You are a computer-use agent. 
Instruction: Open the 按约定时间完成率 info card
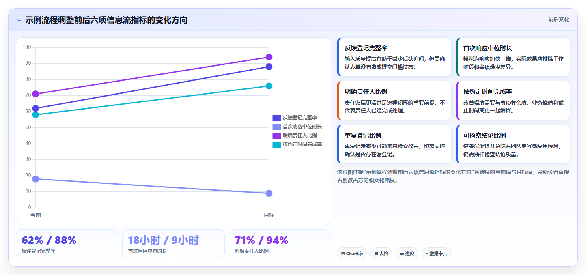click(513, 101)
